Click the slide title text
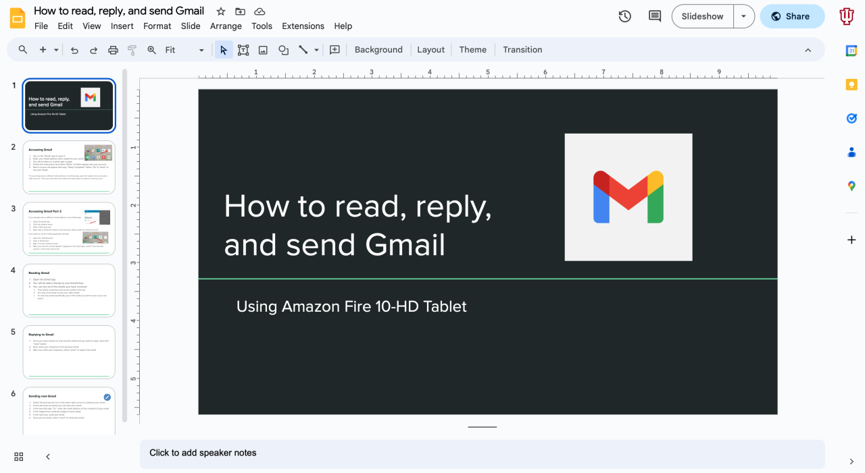 [357, 225]
